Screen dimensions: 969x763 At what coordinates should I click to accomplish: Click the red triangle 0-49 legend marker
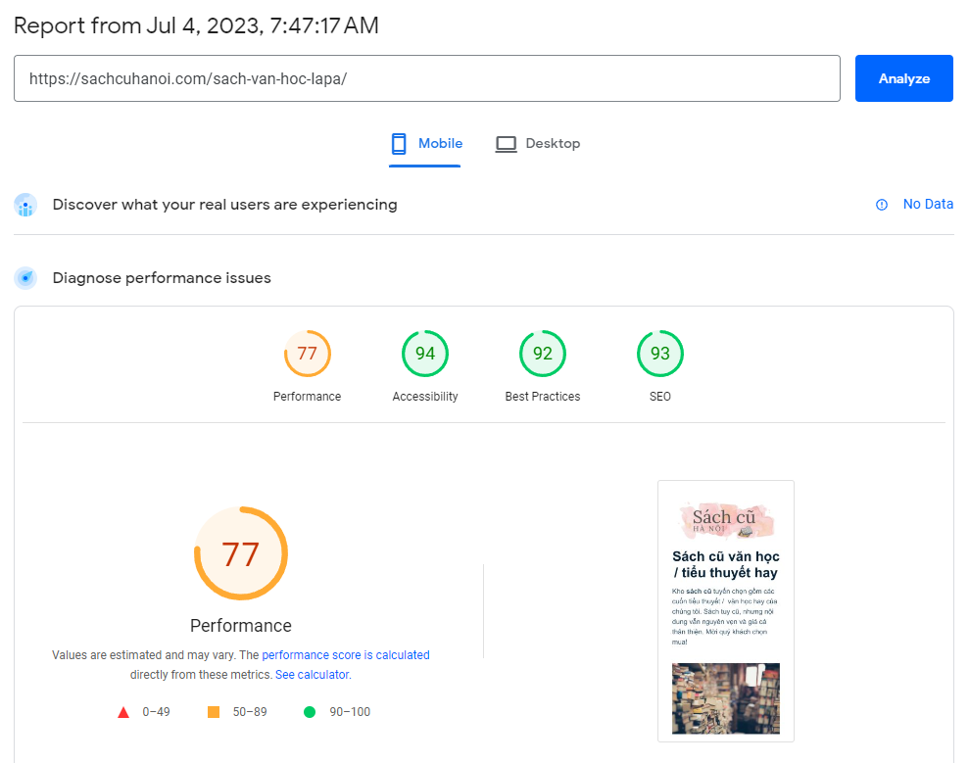point(122,712)
